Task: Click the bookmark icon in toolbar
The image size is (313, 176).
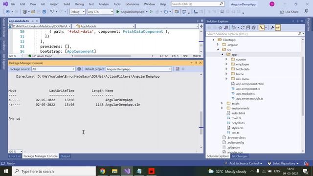Action: [x=222, y=12]
